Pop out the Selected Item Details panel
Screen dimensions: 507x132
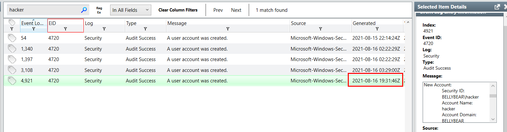pyautogui.click(x=497, y=7)
